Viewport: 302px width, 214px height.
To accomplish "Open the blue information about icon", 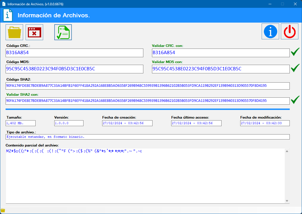I will [270, 31].
